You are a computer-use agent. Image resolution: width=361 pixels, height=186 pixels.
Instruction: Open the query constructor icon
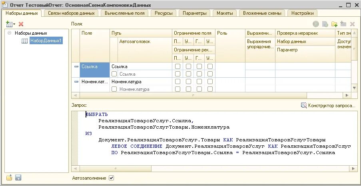[304, 105]
